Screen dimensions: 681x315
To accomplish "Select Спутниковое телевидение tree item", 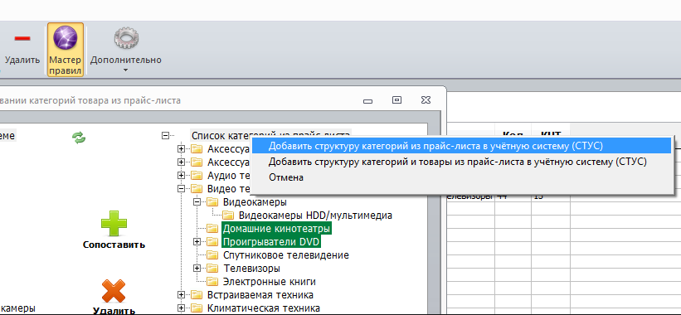I will tap(286, 255).
